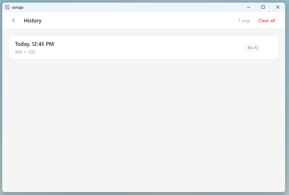289x195 pixels.
Task: Go back using the arrow beside History
Action: pos(13,21)
